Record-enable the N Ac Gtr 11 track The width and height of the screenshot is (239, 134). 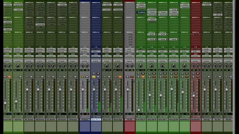tap(143, 73)
